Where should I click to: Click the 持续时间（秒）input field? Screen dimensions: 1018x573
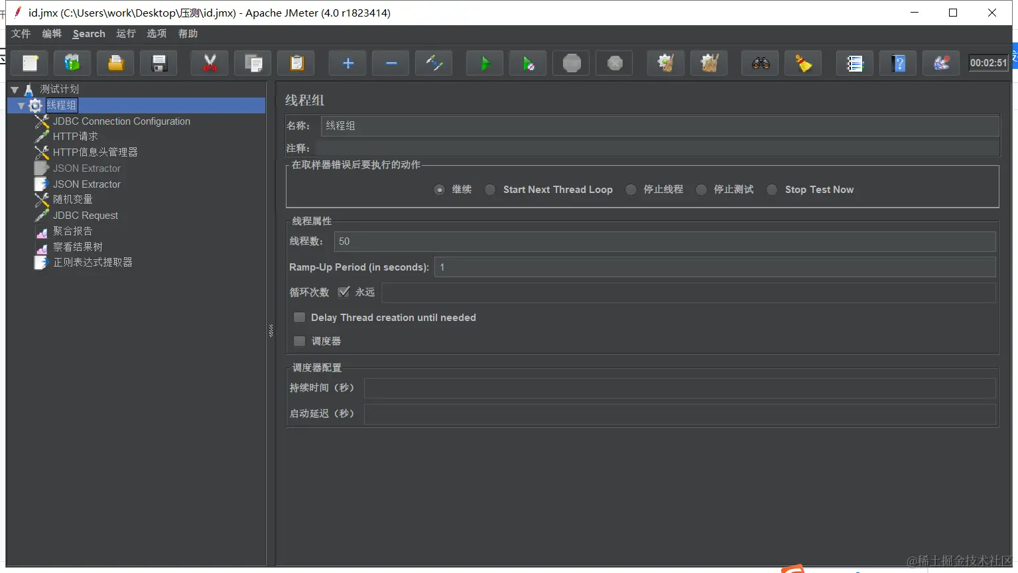(x=680, y=388)
